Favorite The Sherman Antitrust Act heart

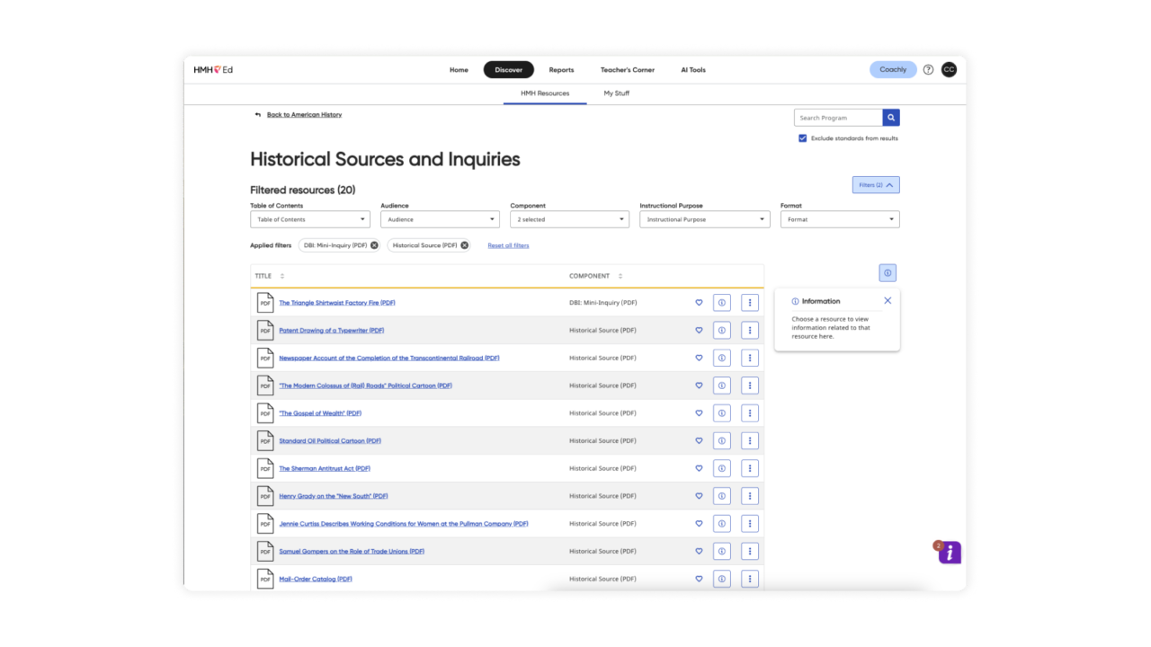pos(699,468)
